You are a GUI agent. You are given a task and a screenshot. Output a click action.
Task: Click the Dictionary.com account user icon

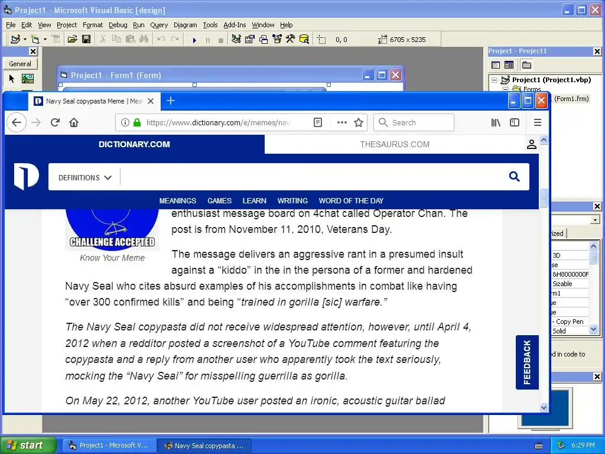(x=532, y=144)
